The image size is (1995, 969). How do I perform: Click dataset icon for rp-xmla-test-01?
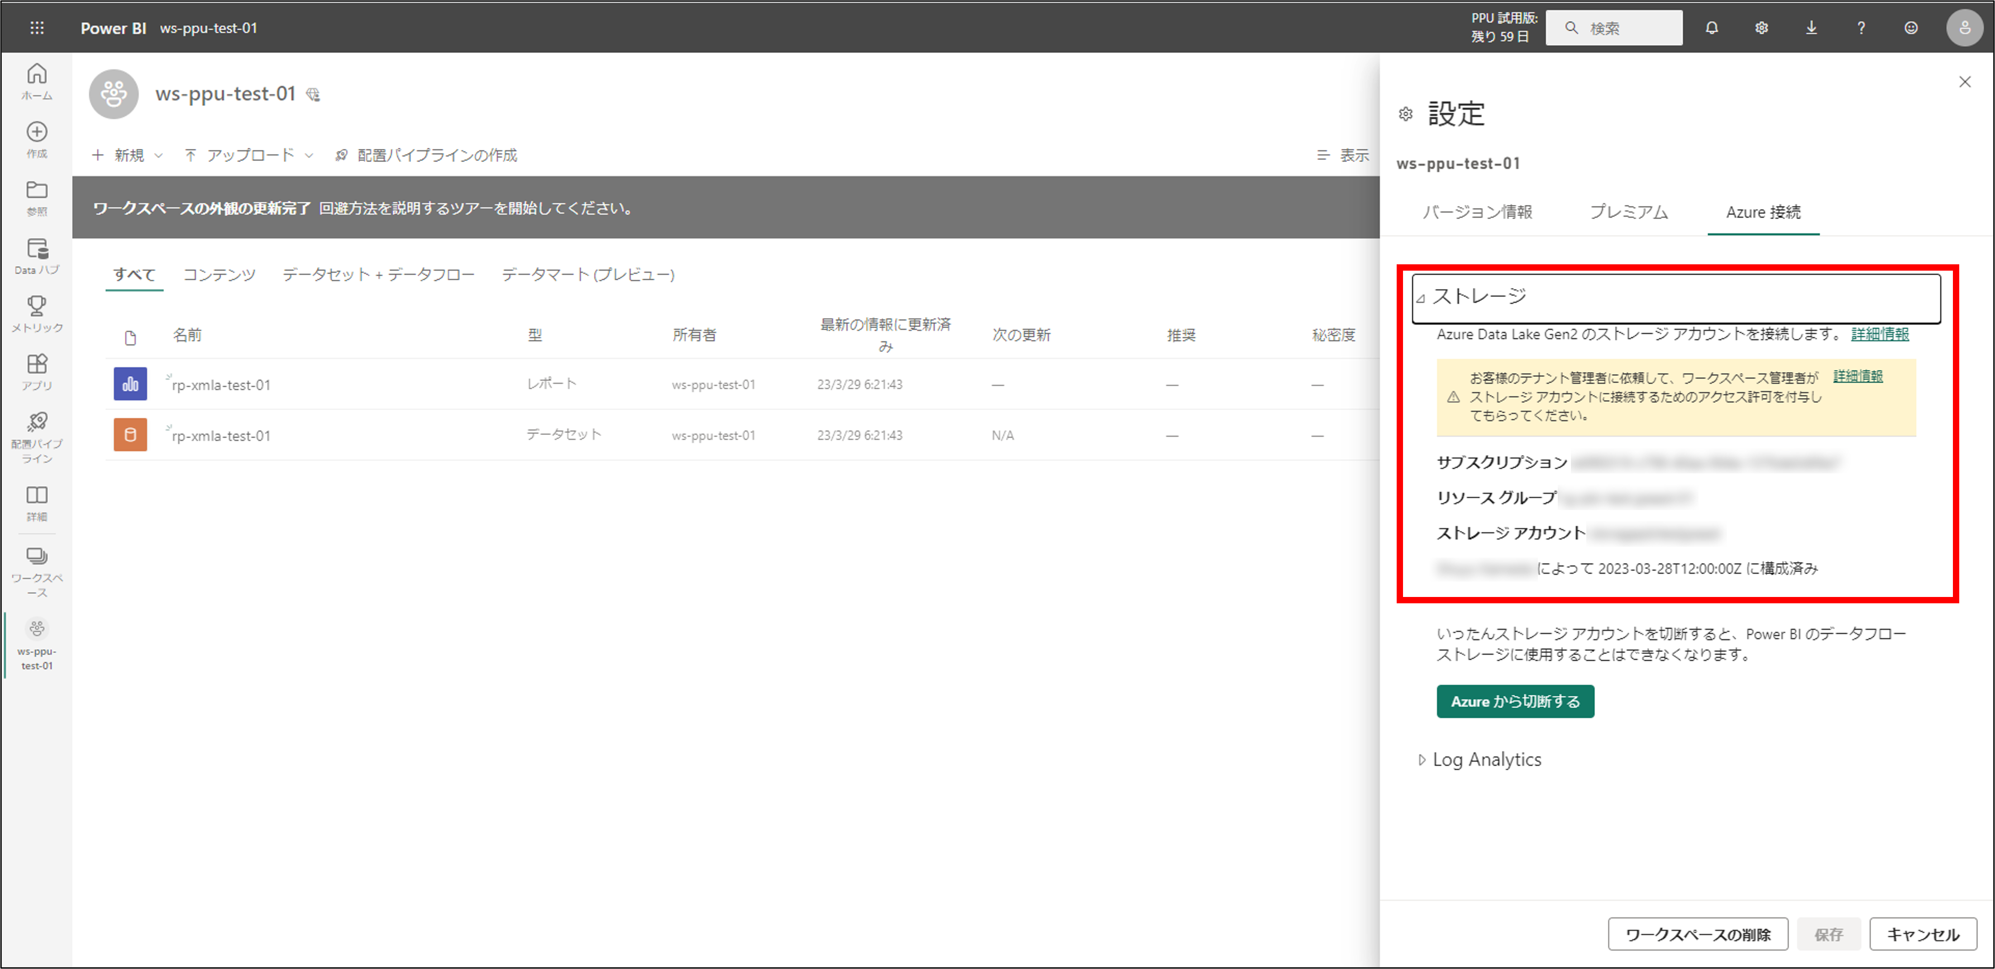130,434
